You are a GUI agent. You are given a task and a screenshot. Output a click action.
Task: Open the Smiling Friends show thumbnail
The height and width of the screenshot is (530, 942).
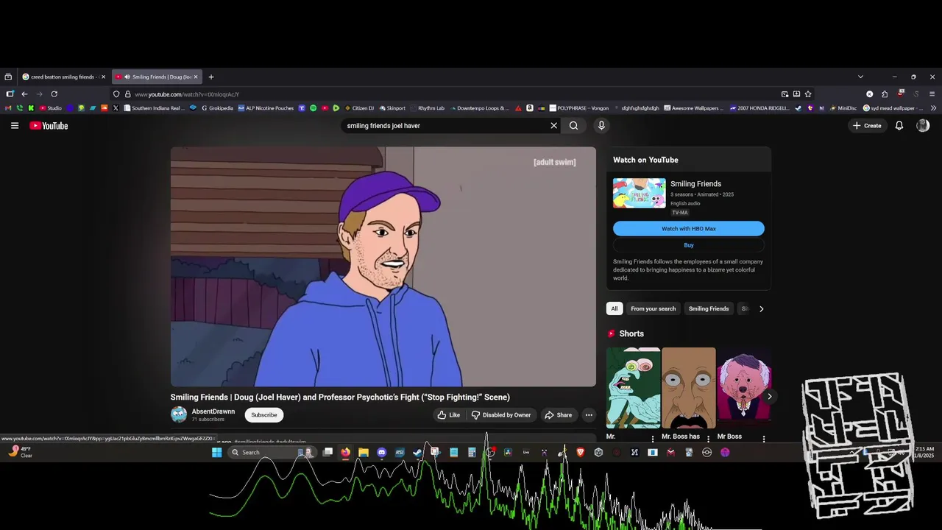(x=640, y=194)
